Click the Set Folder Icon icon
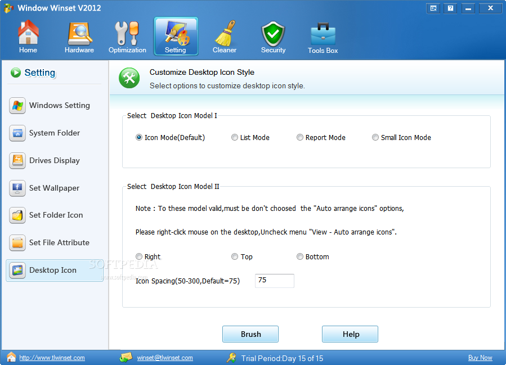 click(17, 215)
